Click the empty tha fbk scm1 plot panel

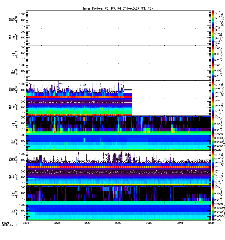[x=118, y=72]
